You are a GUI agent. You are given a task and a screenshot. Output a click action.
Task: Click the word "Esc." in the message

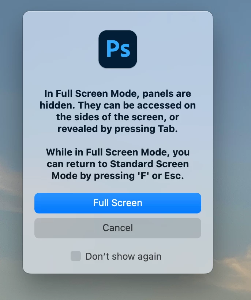pos(174,176)
